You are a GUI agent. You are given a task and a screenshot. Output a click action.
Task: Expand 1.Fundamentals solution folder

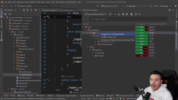tap(6, 20)
